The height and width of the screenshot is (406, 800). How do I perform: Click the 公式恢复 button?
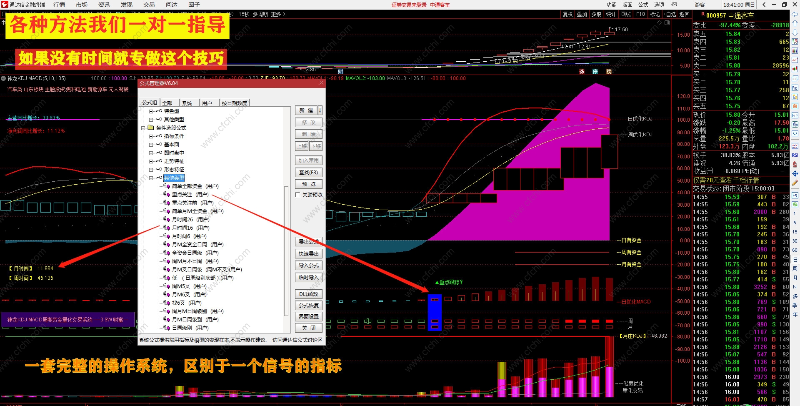point(309,306)
